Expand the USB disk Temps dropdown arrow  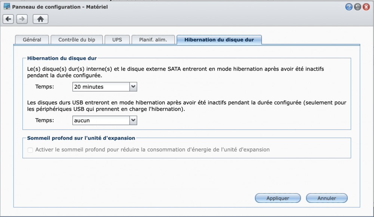point(134,120)
